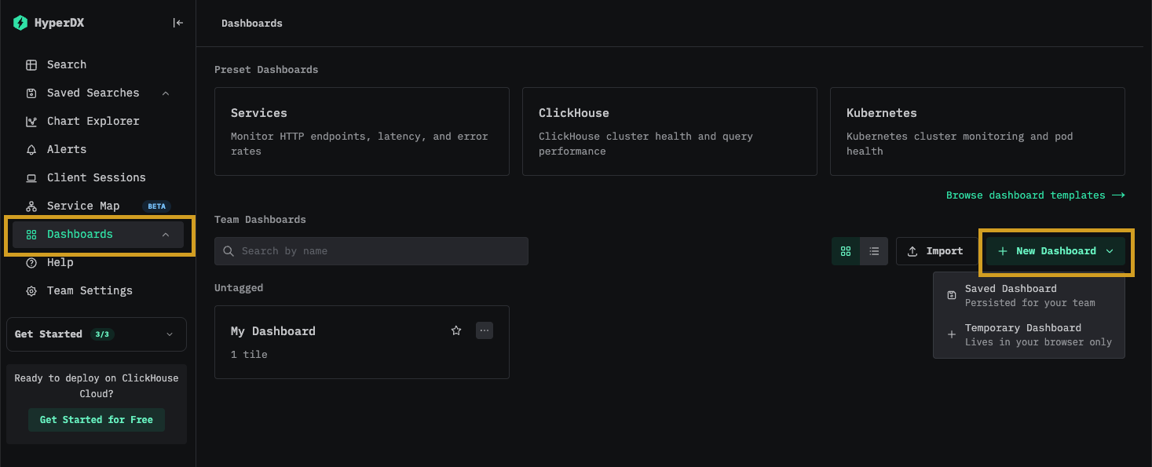Image resolution: width=1152 pixels, height=467 pixels.
Task: Star the My Dashboard card
Action: [x=456, y=330]
